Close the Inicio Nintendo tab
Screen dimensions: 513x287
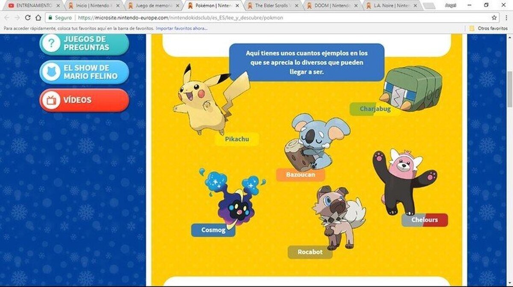[x=118, y=6]
